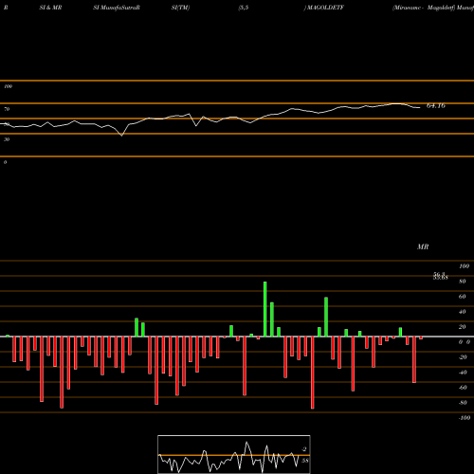
Task: Click the '-2' value in the mini chart
Action: [304, 449]
